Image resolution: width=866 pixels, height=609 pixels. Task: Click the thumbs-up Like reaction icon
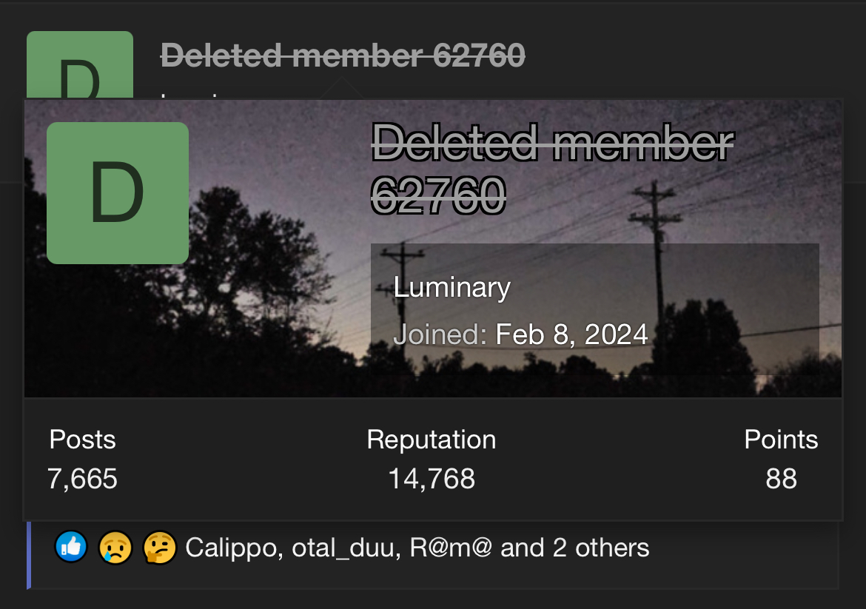[x=71, y=548]
